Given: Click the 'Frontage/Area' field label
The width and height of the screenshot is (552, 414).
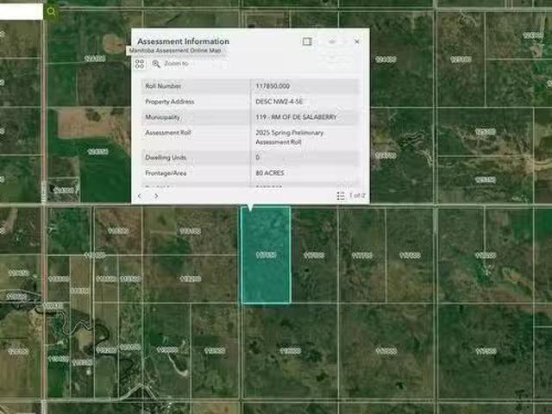Looking at the screenshot, I should click(166, 172).
